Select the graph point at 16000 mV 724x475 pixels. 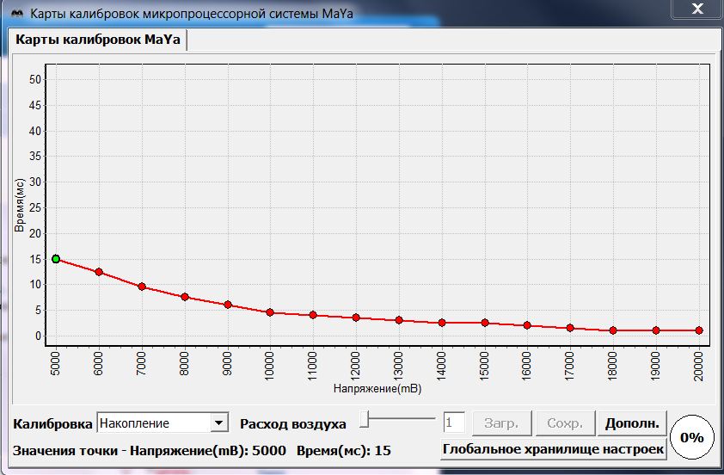coord(527,325)
